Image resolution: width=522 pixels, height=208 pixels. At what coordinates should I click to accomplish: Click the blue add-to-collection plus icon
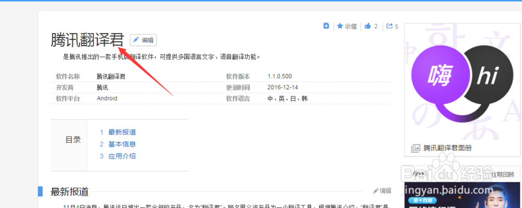pyautogui.click(x=326, y=26)
